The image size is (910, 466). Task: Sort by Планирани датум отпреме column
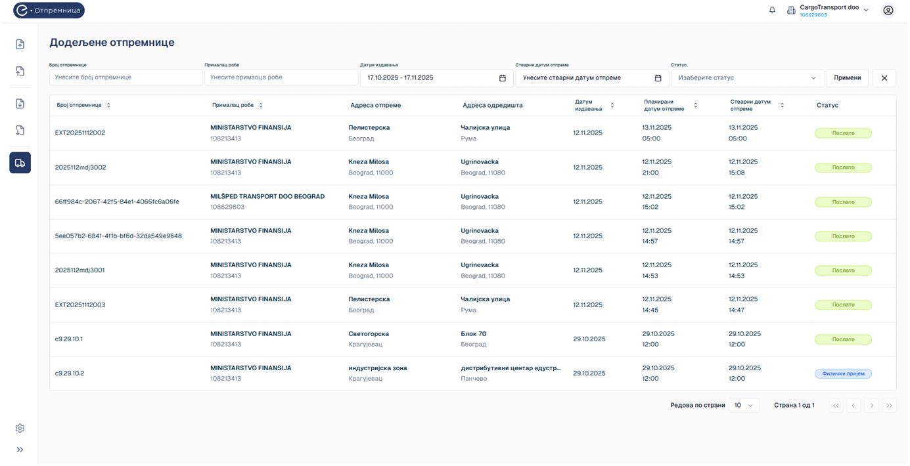pos(696,105)
